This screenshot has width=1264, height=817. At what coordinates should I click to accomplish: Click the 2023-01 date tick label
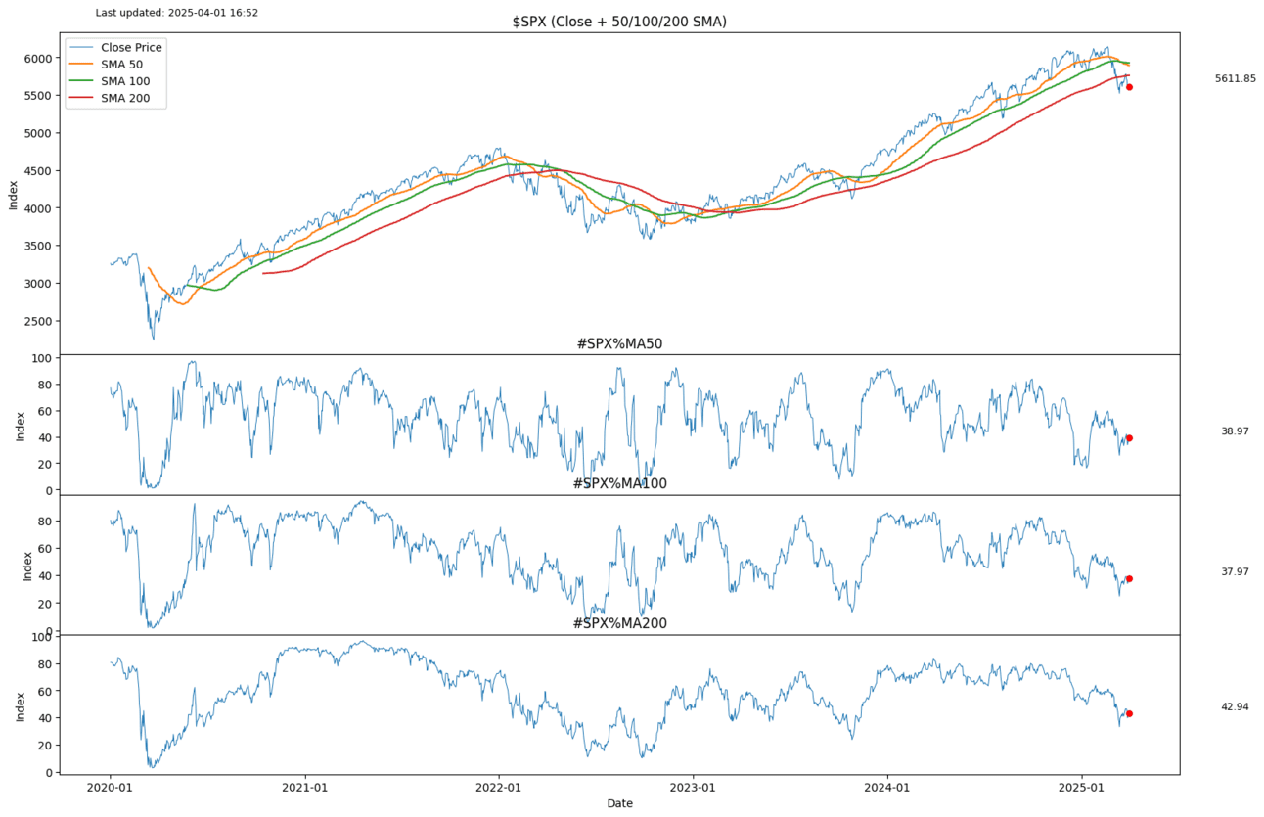[x=695, y=787]
